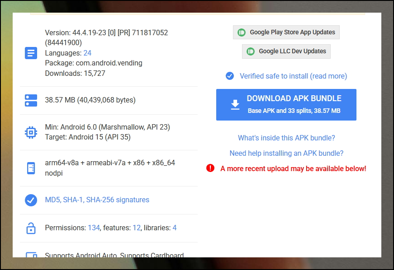
Task: Open the Verified safe to install link
Action: click(x=293, y=76)
